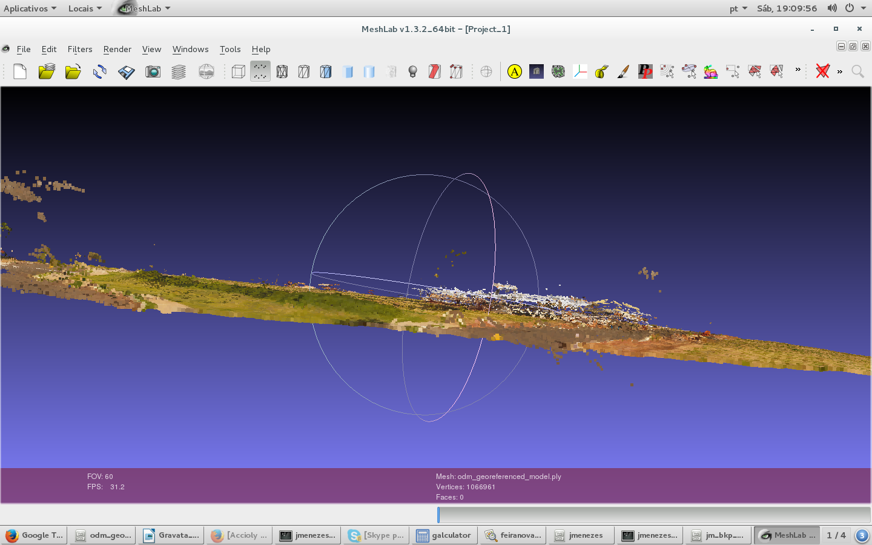
Task: Take a viewport snapshot with the camera icon
Action: coord(153,71)
